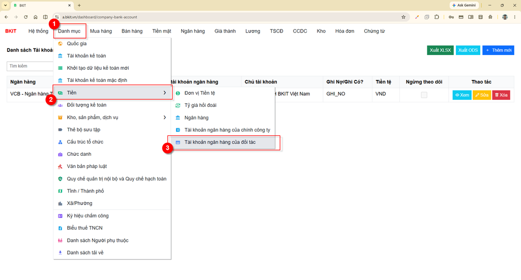Expand the Kho, sản phẩm, dịch vụ submenu arrow
Image resolution: width=521 pixels, height=280 pixels.
coord(164,118)
